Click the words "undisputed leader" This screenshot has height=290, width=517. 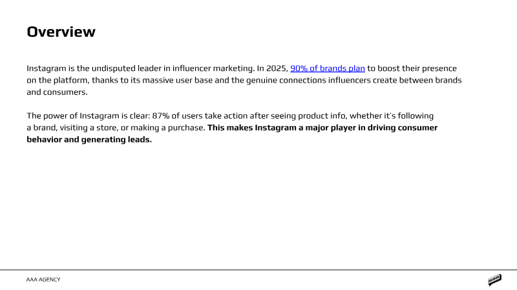(122, 68)
